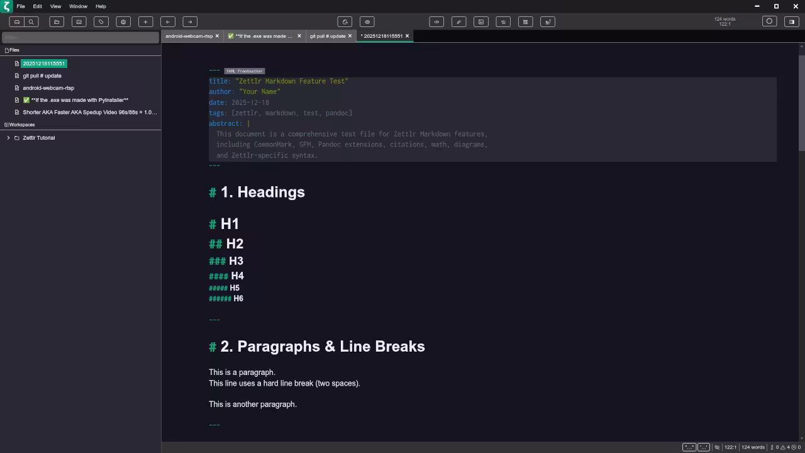Open the global search tool
Viewport: 805px width, 453px height.
(x=31, y=21)
